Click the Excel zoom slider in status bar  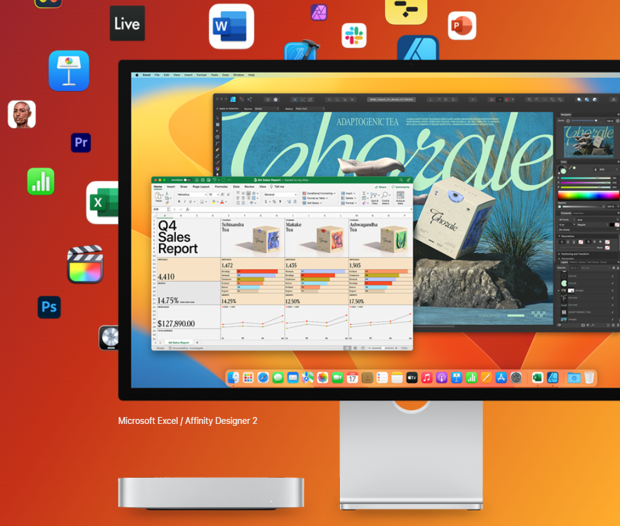click(x=383, y=348)
